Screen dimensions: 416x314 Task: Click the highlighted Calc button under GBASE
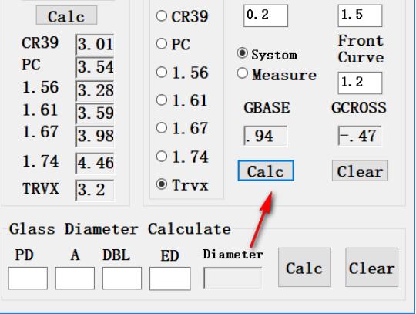pos(266,171)
